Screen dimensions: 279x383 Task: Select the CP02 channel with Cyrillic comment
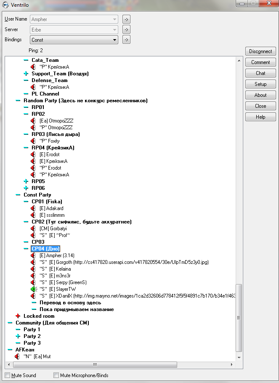[82, 222]
